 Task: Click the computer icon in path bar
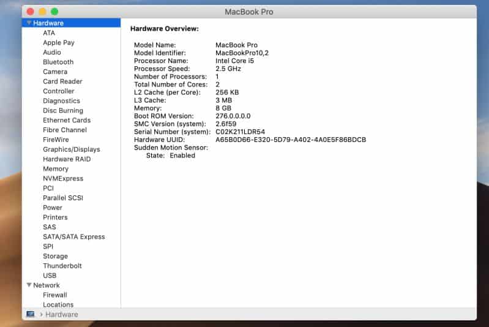point(31,314)
